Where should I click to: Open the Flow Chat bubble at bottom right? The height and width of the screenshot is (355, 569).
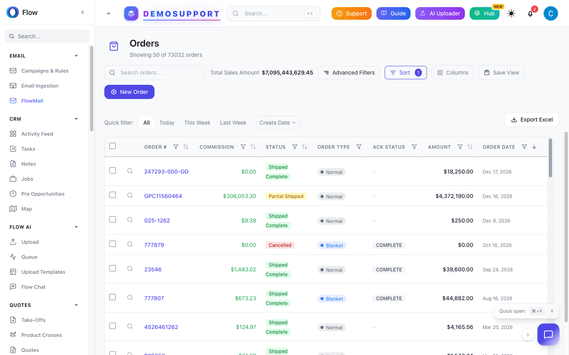[548, 334]
